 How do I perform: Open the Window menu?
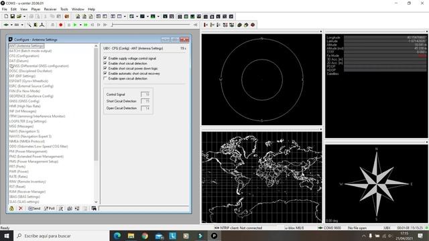[78, 9]
